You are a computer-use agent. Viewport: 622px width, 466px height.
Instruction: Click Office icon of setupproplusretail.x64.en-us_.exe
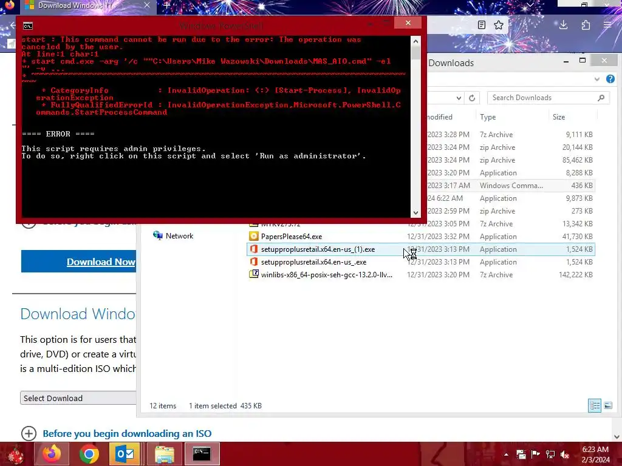253,262
